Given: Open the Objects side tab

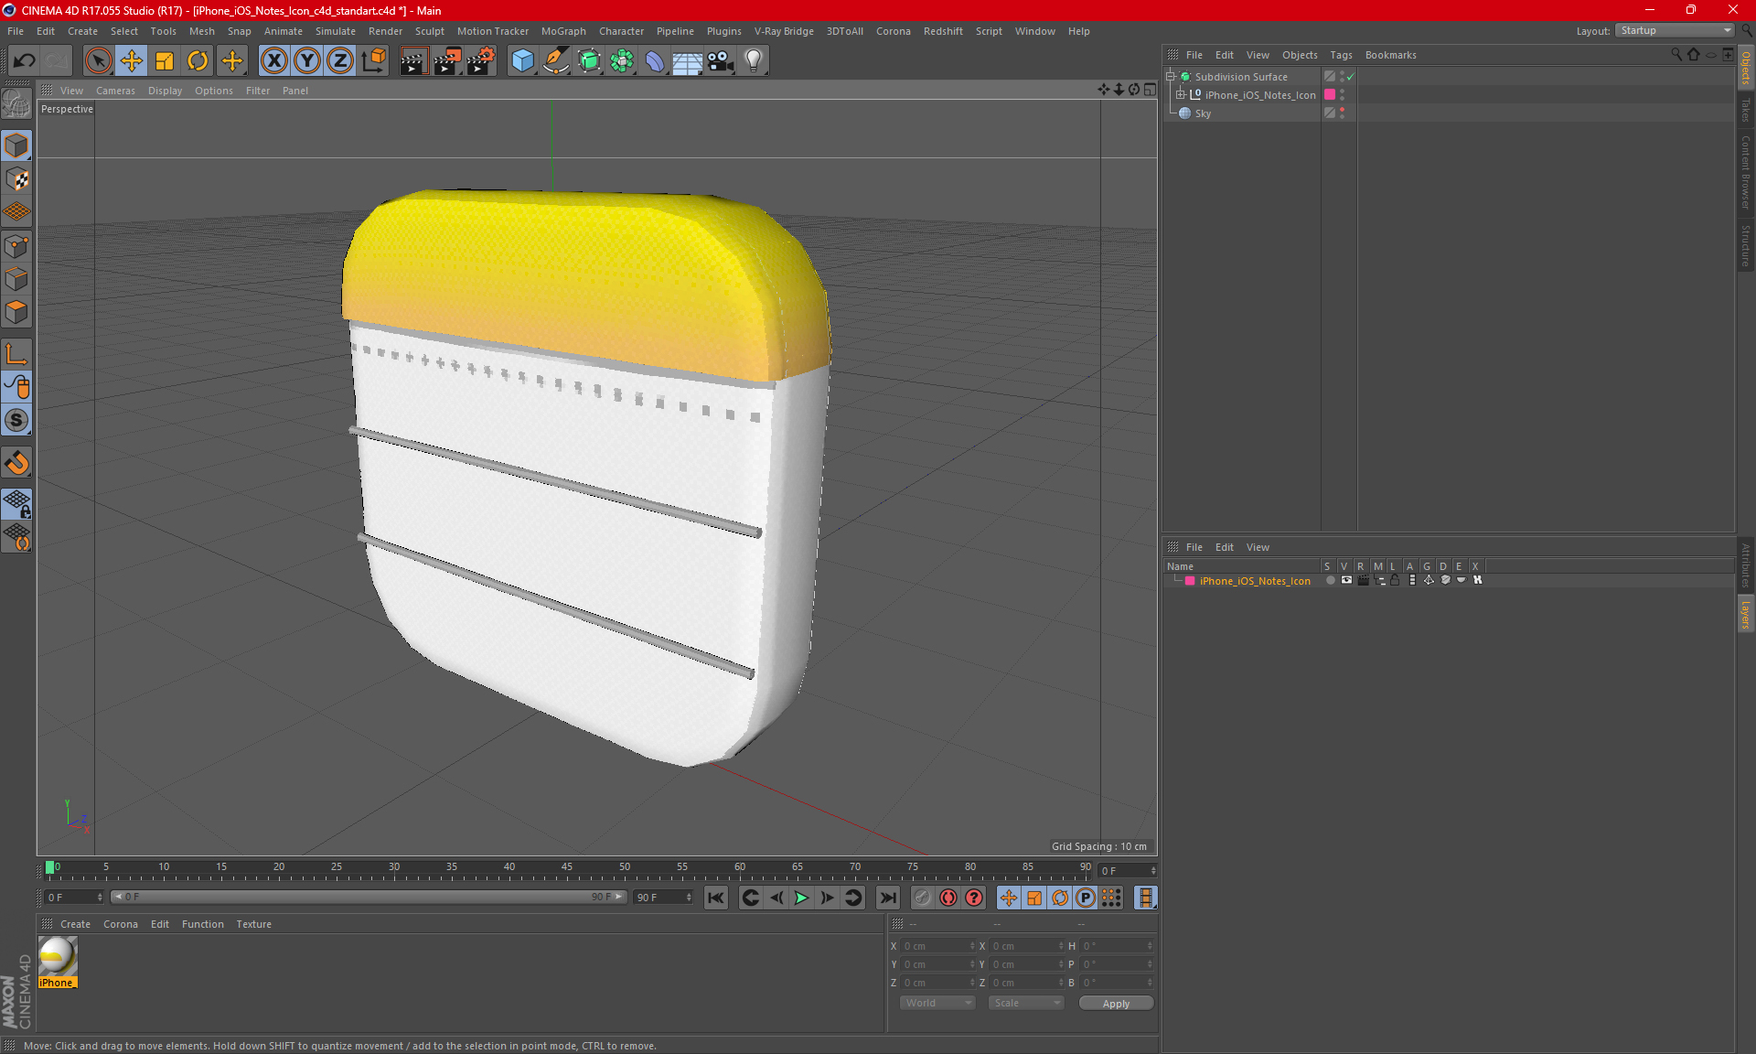Looking at the screenshot, I should pos(1746,68).
